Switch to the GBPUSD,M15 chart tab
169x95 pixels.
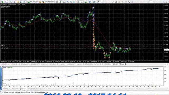click(x=35, y=64)
